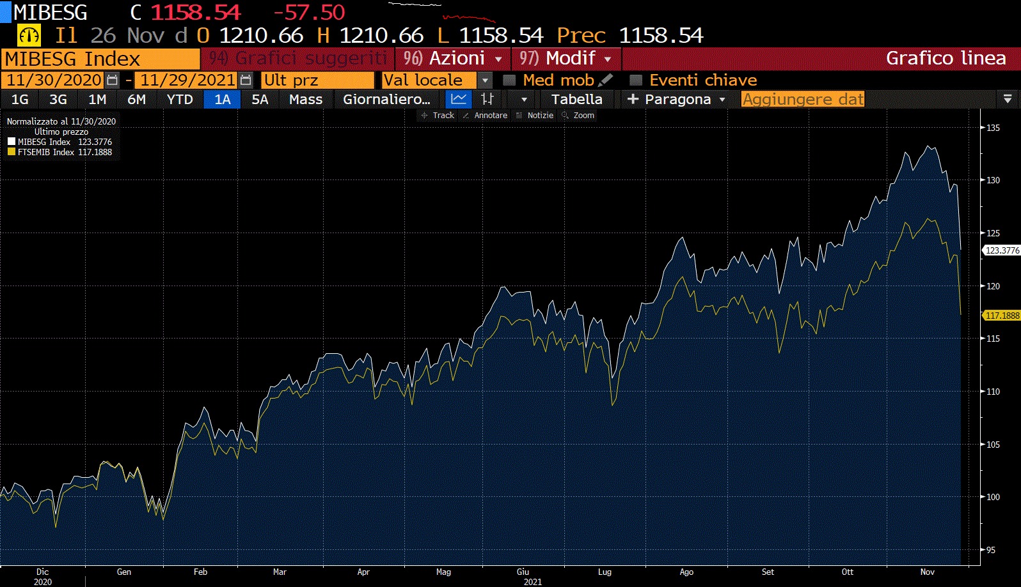Click the blue square beside MIBESG ticker
This screenshot has height=587, width=1021.
click(6, 12)
